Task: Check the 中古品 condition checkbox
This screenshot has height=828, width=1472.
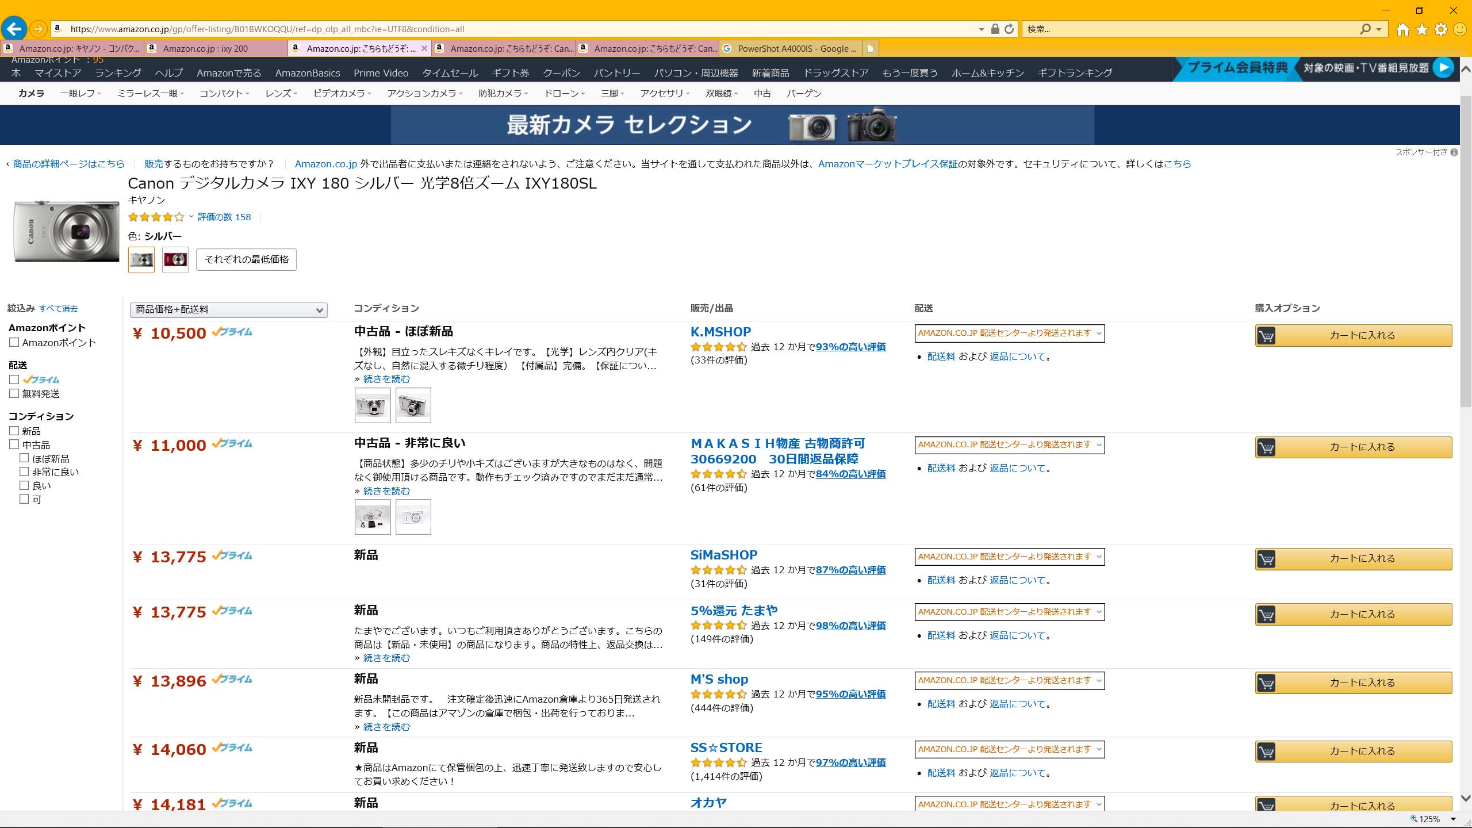Action: tap(14, 444)
